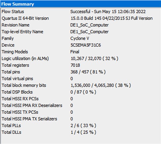Select the 'Revision Name' label

click(15, 25)
